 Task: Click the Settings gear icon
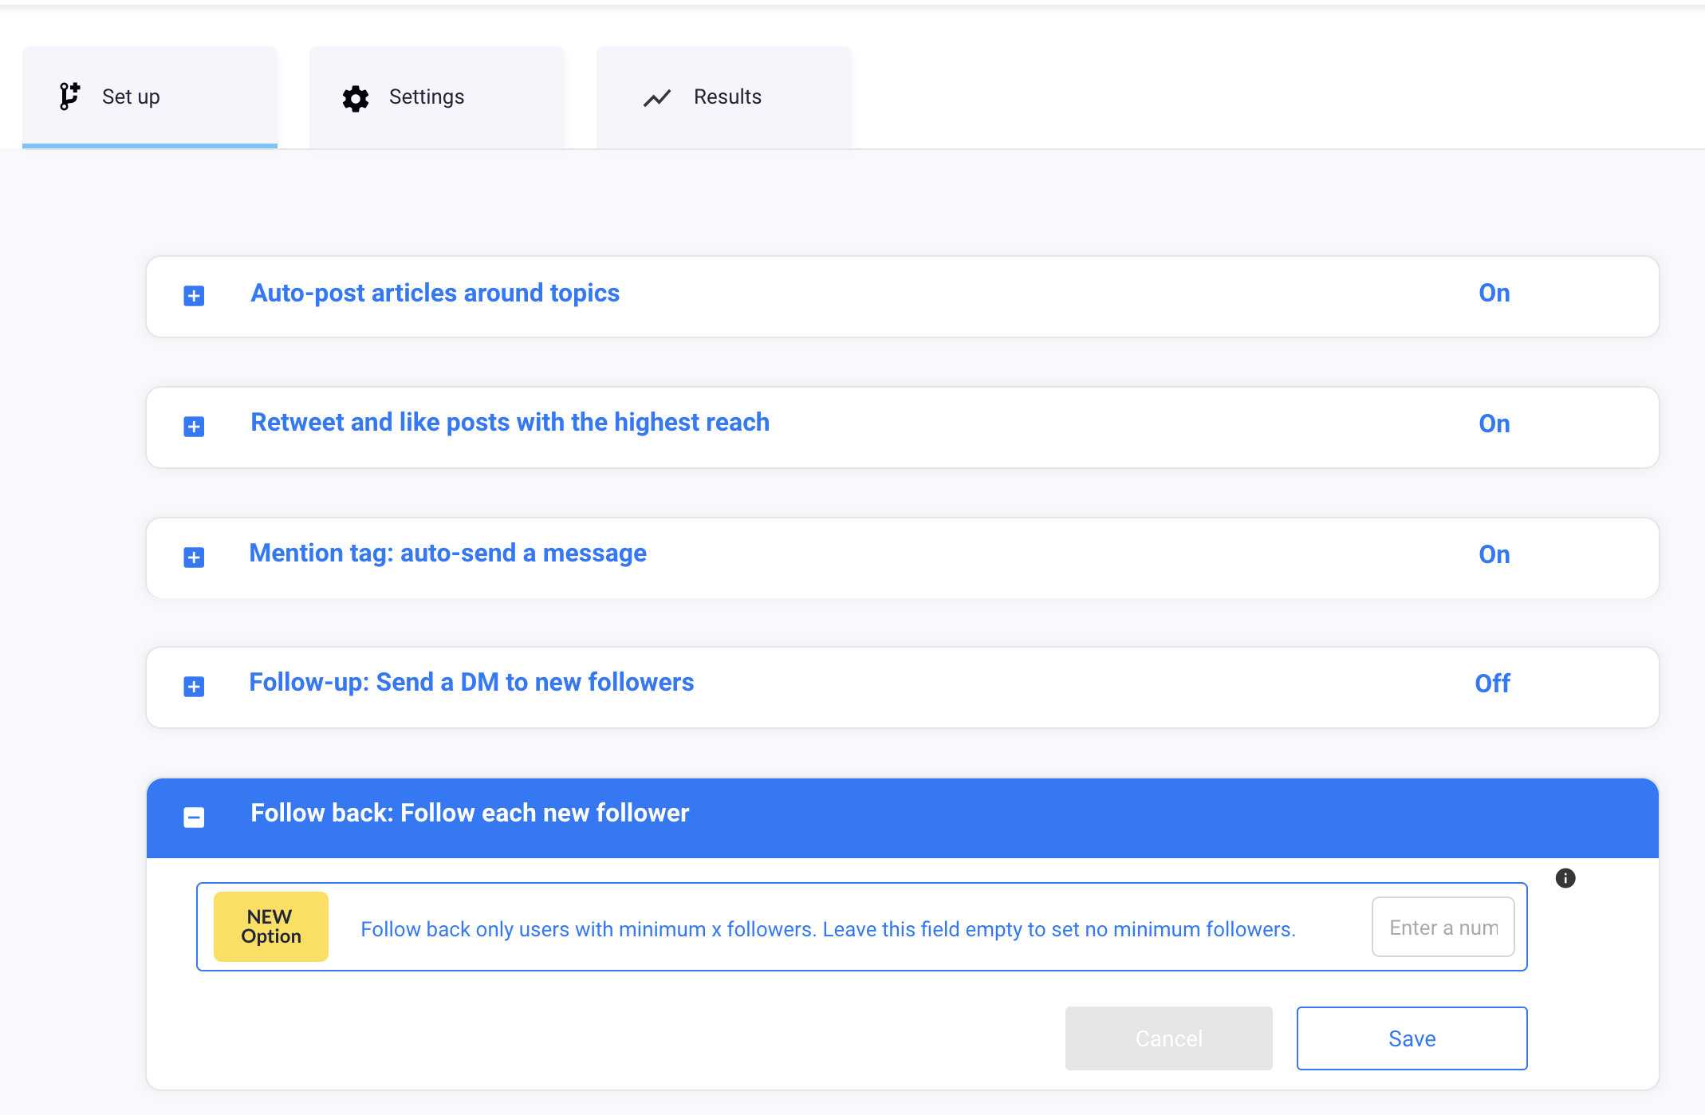[x=356, y=98]
